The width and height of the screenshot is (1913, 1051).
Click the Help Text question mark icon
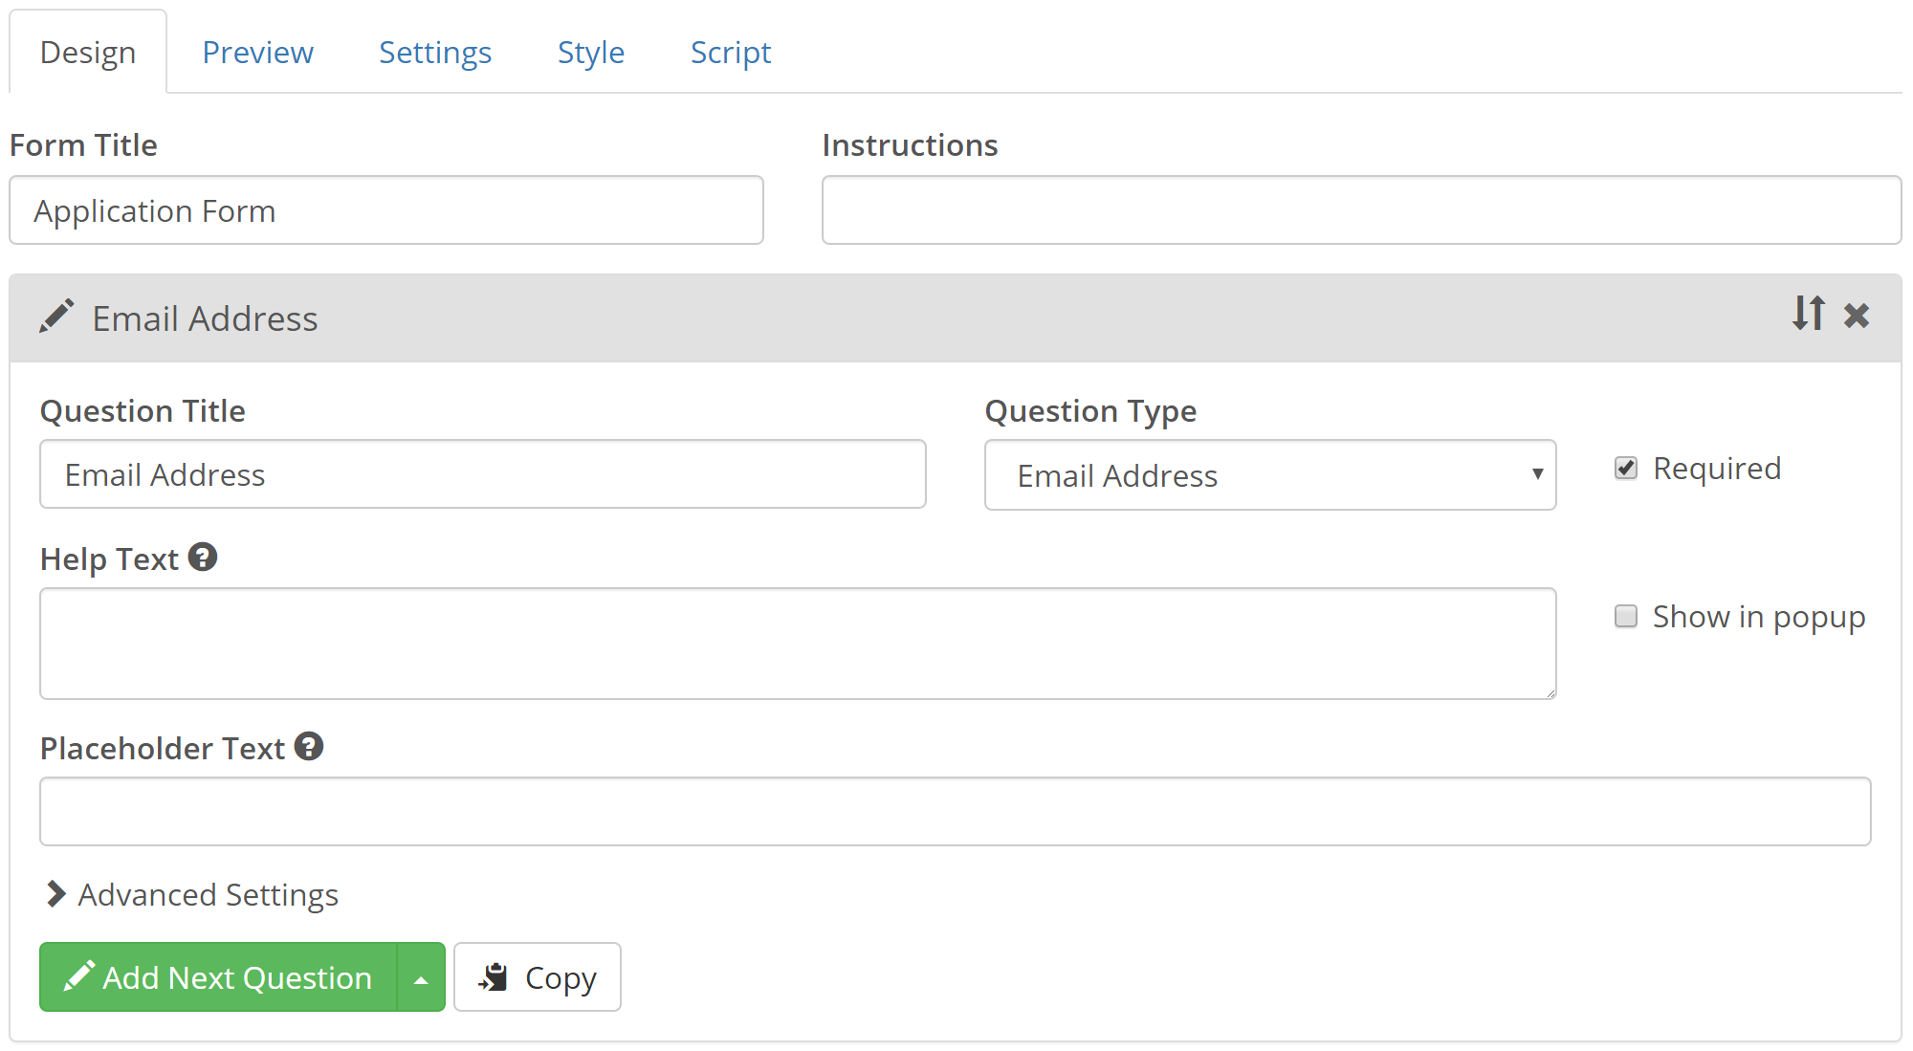203,558
